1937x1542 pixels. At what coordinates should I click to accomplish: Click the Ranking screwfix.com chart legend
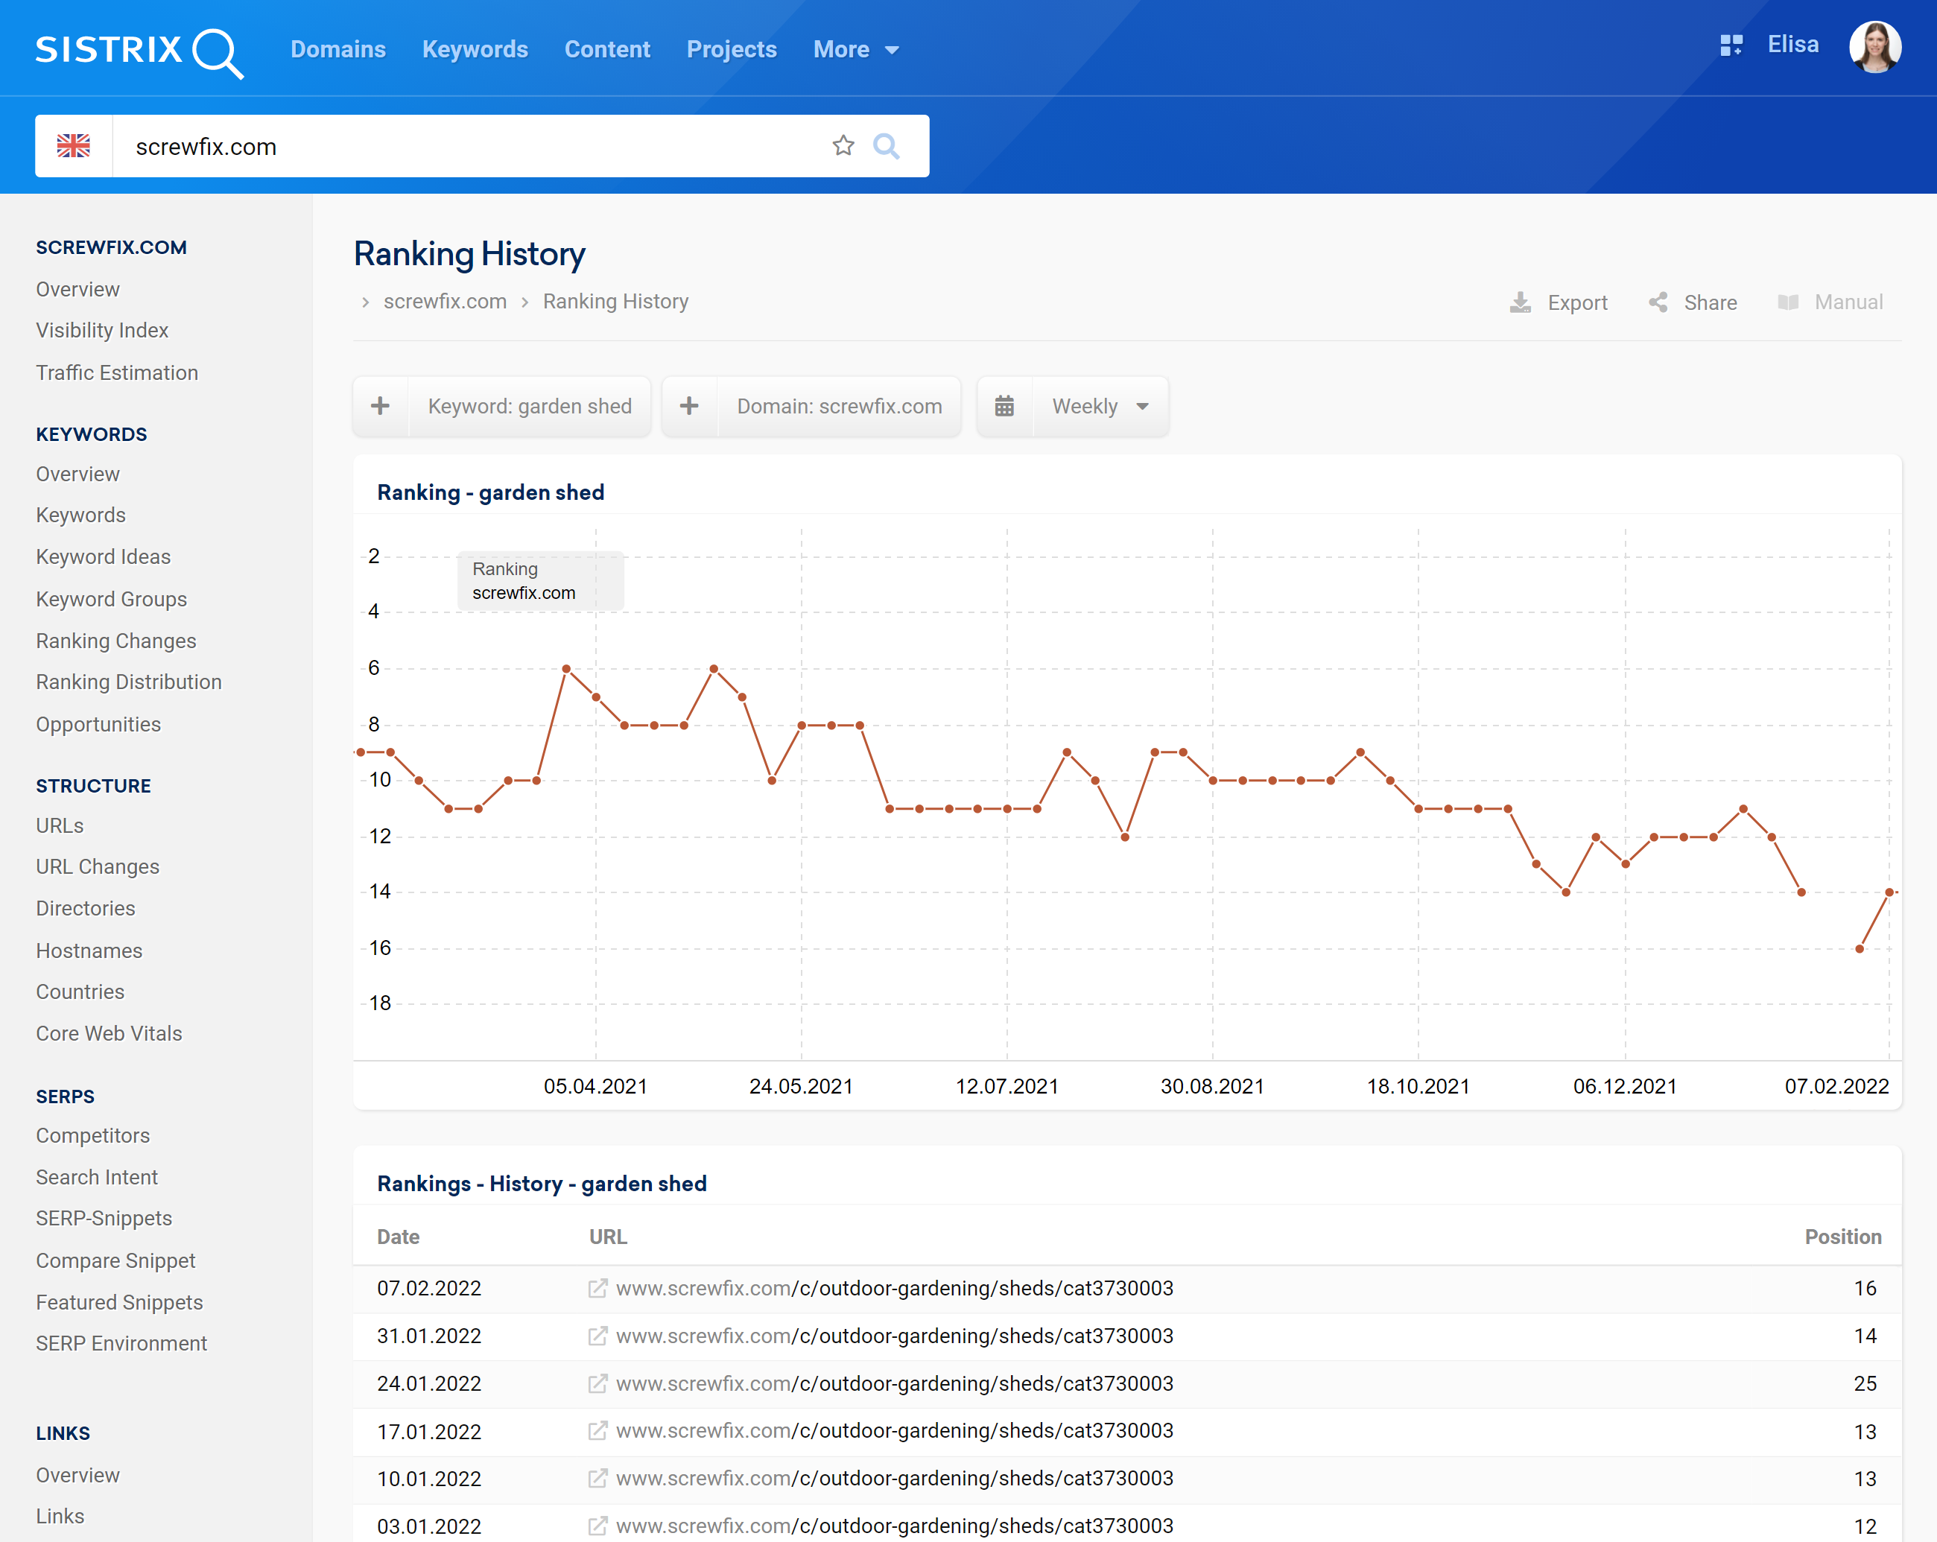click(x=540, y=581)
